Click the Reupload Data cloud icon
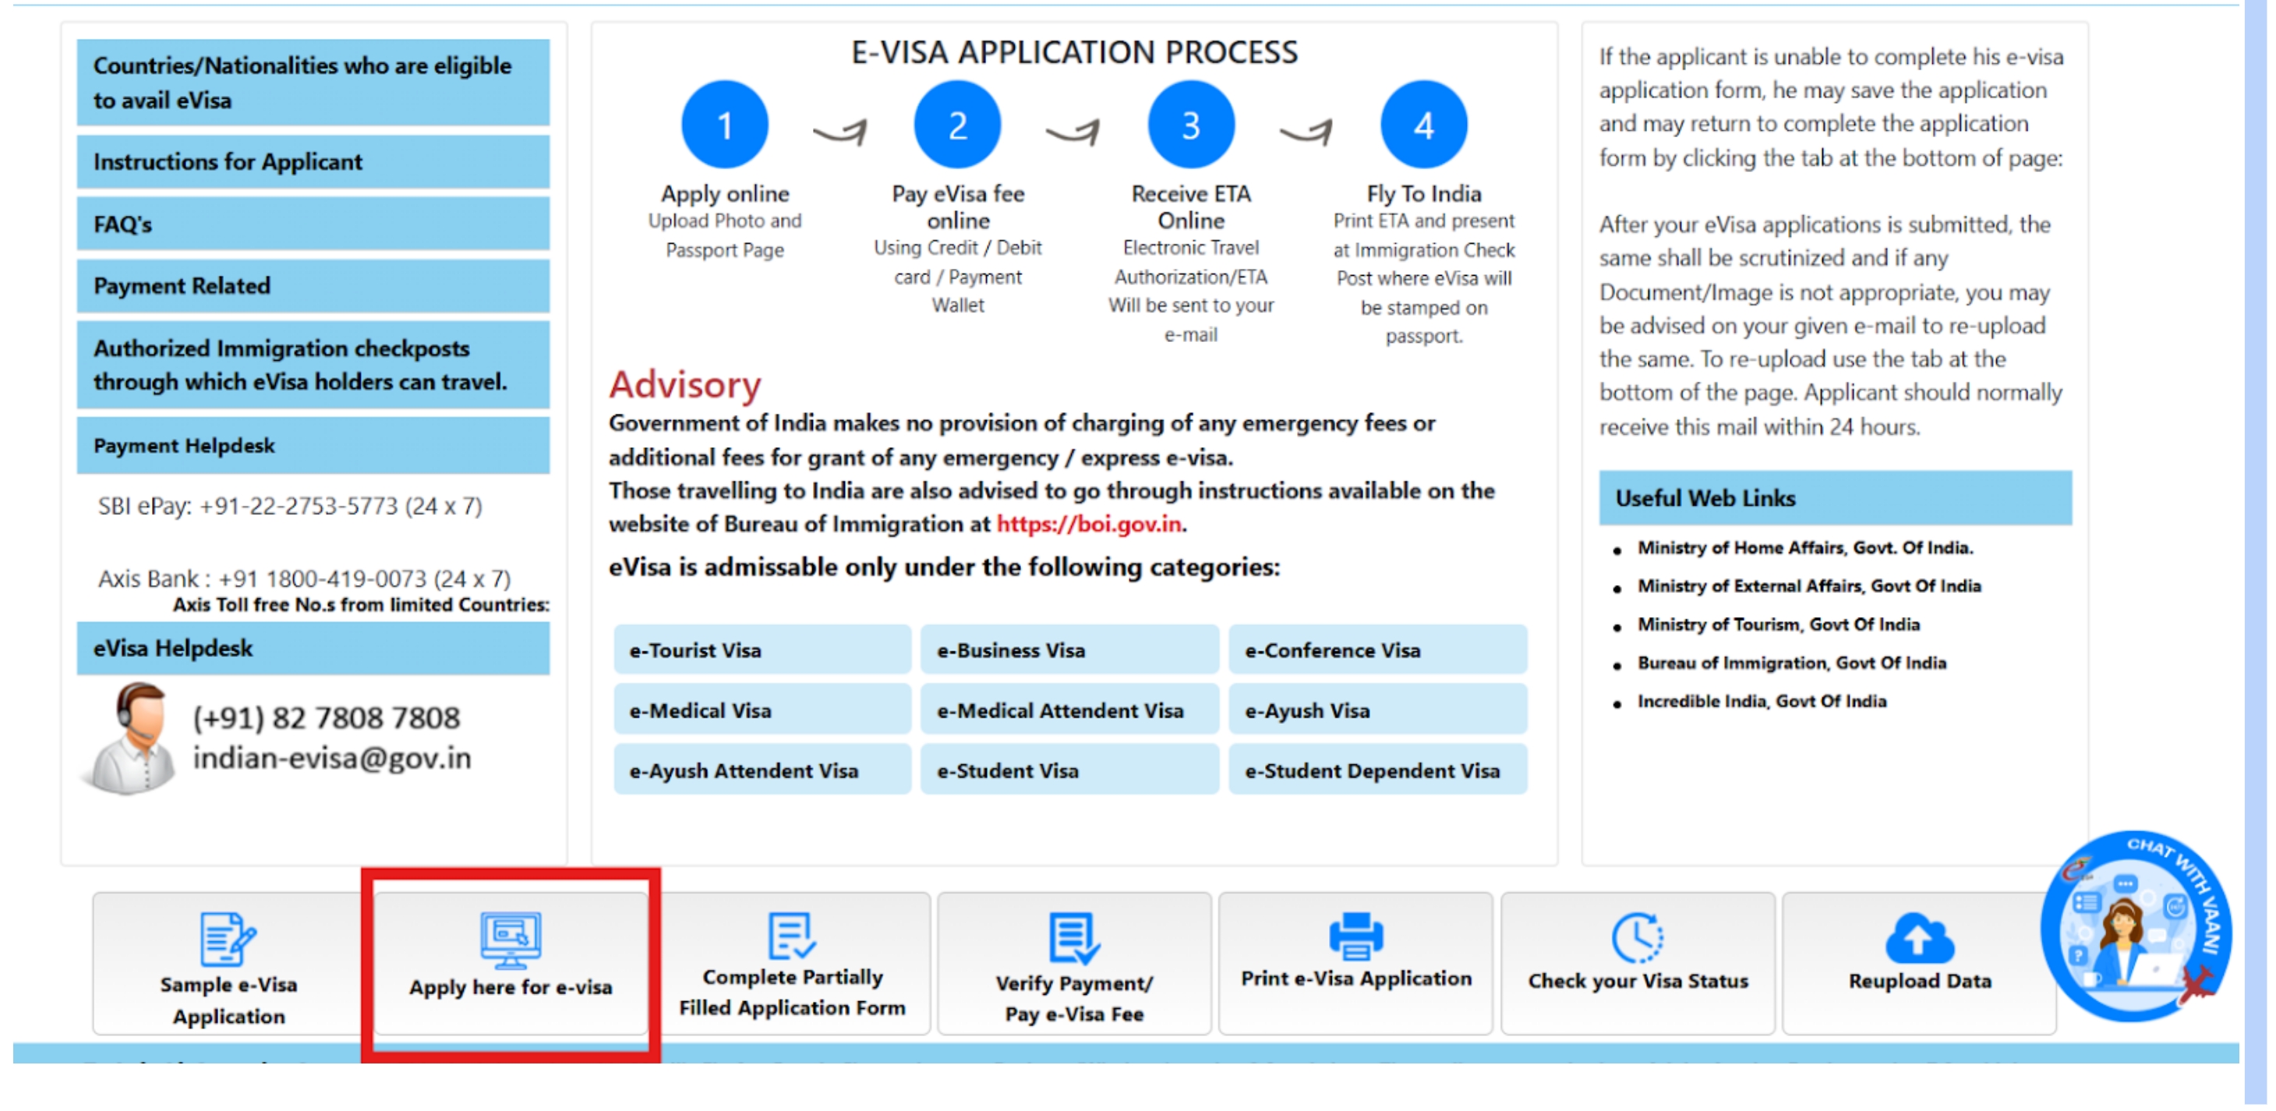The image size is (2276, 1111). tap(1919, 938)
